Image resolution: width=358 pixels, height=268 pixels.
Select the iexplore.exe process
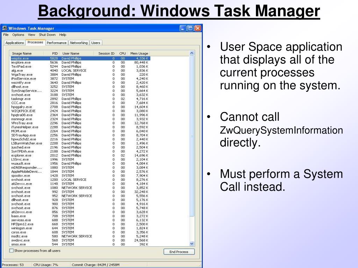point(80,62)
